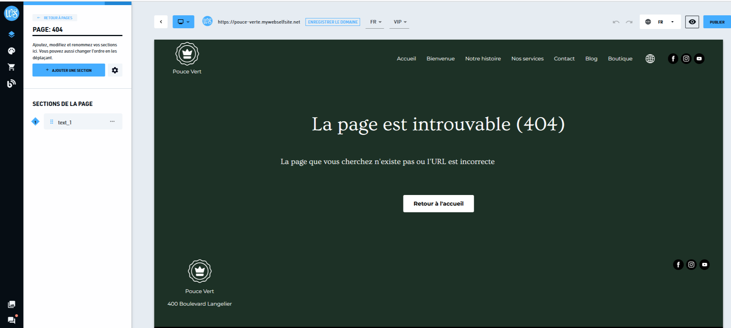Image resolution: width=731 pixels, height=328 pixels.
Task: Click the footer Facebook icon
Action: [678, 264]
